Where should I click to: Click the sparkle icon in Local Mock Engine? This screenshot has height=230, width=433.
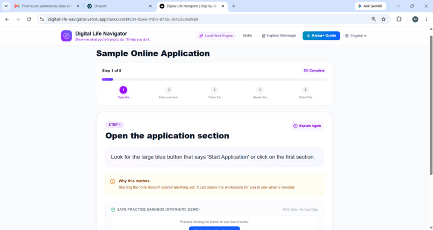click(201, 35)
